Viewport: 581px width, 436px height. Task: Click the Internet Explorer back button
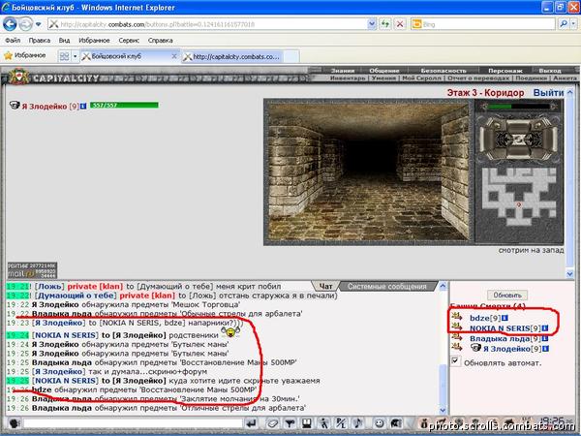(10, 24)
